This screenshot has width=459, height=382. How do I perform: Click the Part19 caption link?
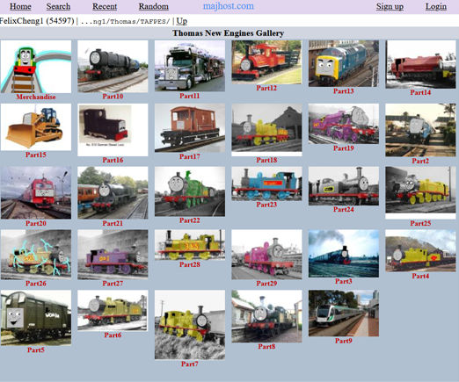344,148
